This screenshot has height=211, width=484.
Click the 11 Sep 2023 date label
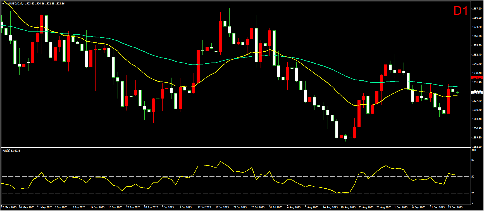coord(437,207)
